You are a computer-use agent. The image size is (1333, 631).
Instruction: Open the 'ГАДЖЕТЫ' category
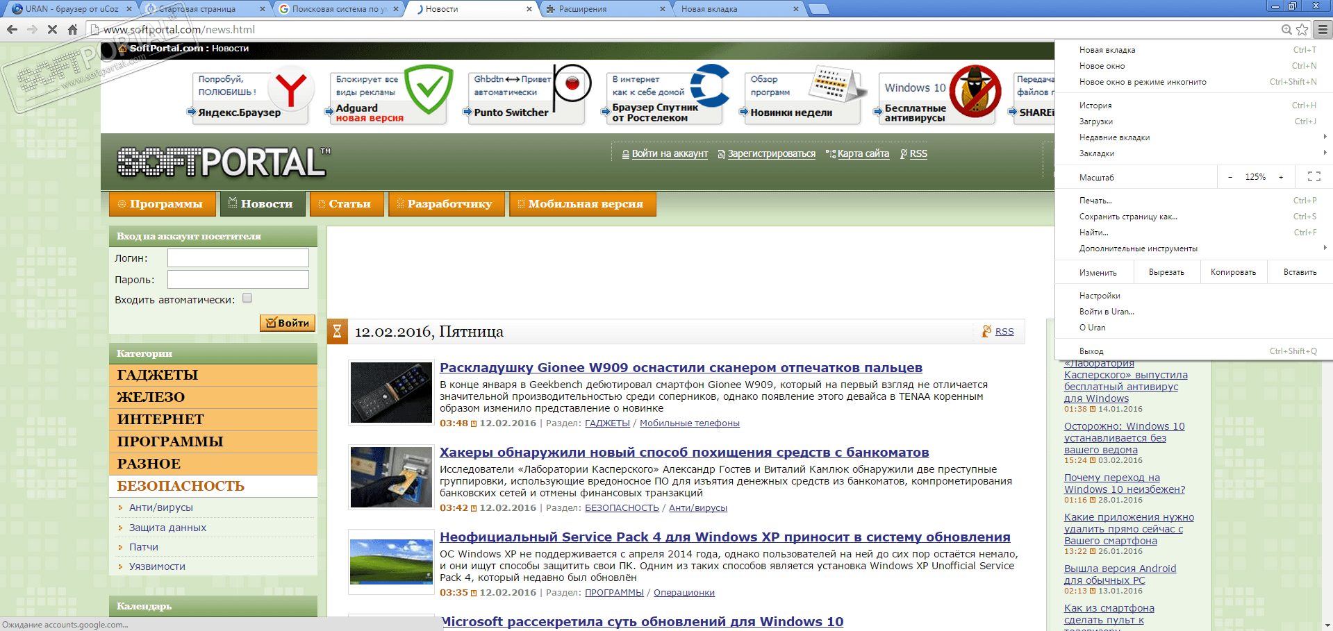213,375
